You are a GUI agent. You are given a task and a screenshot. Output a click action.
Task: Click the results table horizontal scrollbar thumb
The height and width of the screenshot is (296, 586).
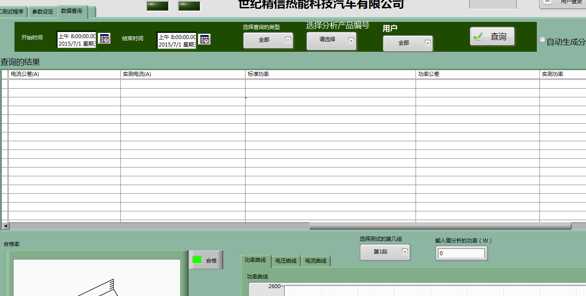[x=440, y=226]
